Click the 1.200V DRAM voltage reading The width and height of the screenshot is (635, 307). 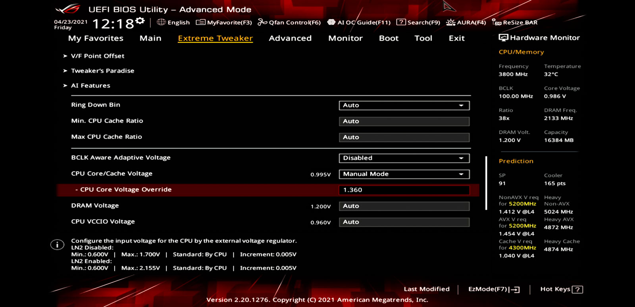321,207
